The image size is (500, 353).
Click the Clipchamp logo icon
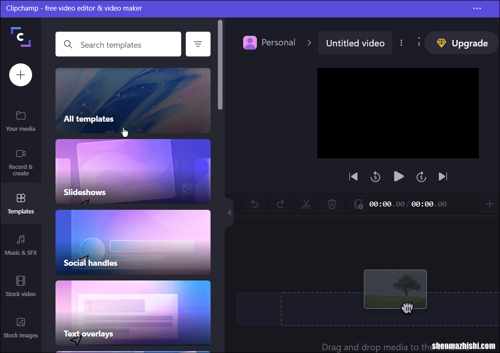(21, 37)
